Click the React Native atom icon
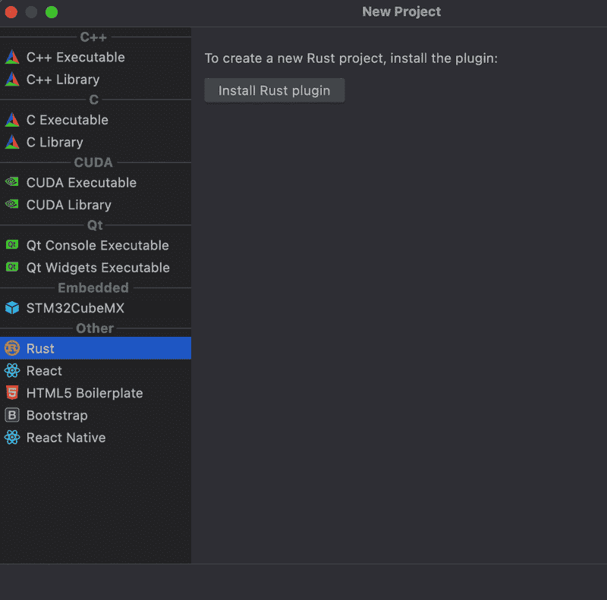 point(12,438)
